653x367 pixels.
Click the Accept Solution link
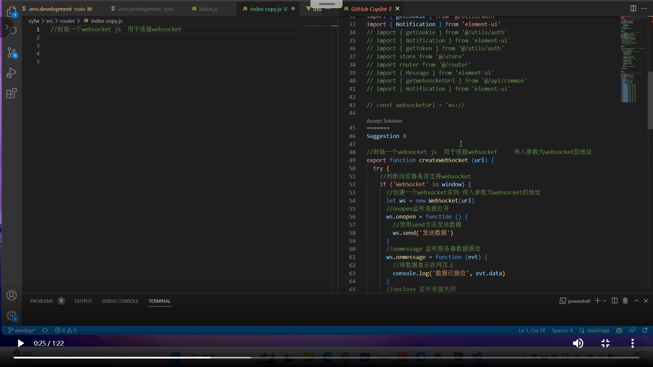click(384, 121)
